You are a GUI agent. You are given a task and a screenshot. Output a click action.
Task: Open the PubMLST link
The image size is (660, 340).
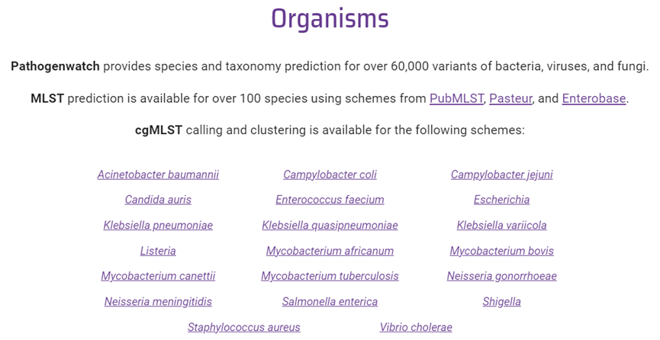(456, 98)
